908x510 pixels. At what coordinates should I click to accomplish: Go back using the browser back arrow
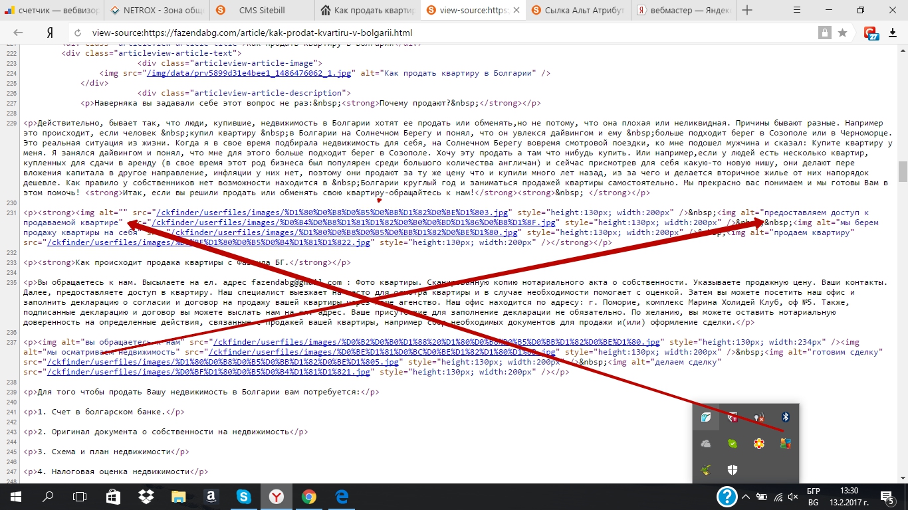(x=18, y=33)
